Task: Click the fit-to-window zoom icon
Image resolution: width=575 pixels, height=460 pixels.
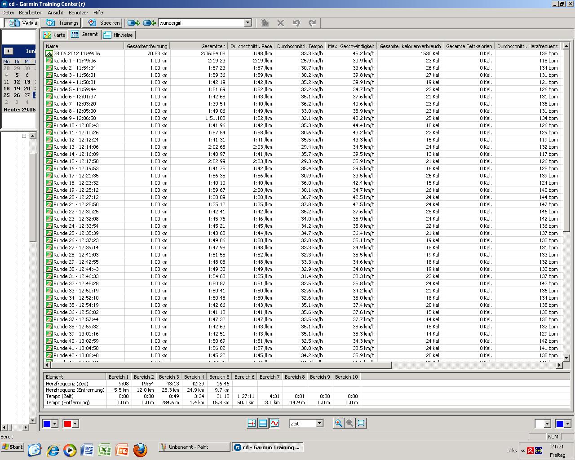Action: tap(361, 423)
